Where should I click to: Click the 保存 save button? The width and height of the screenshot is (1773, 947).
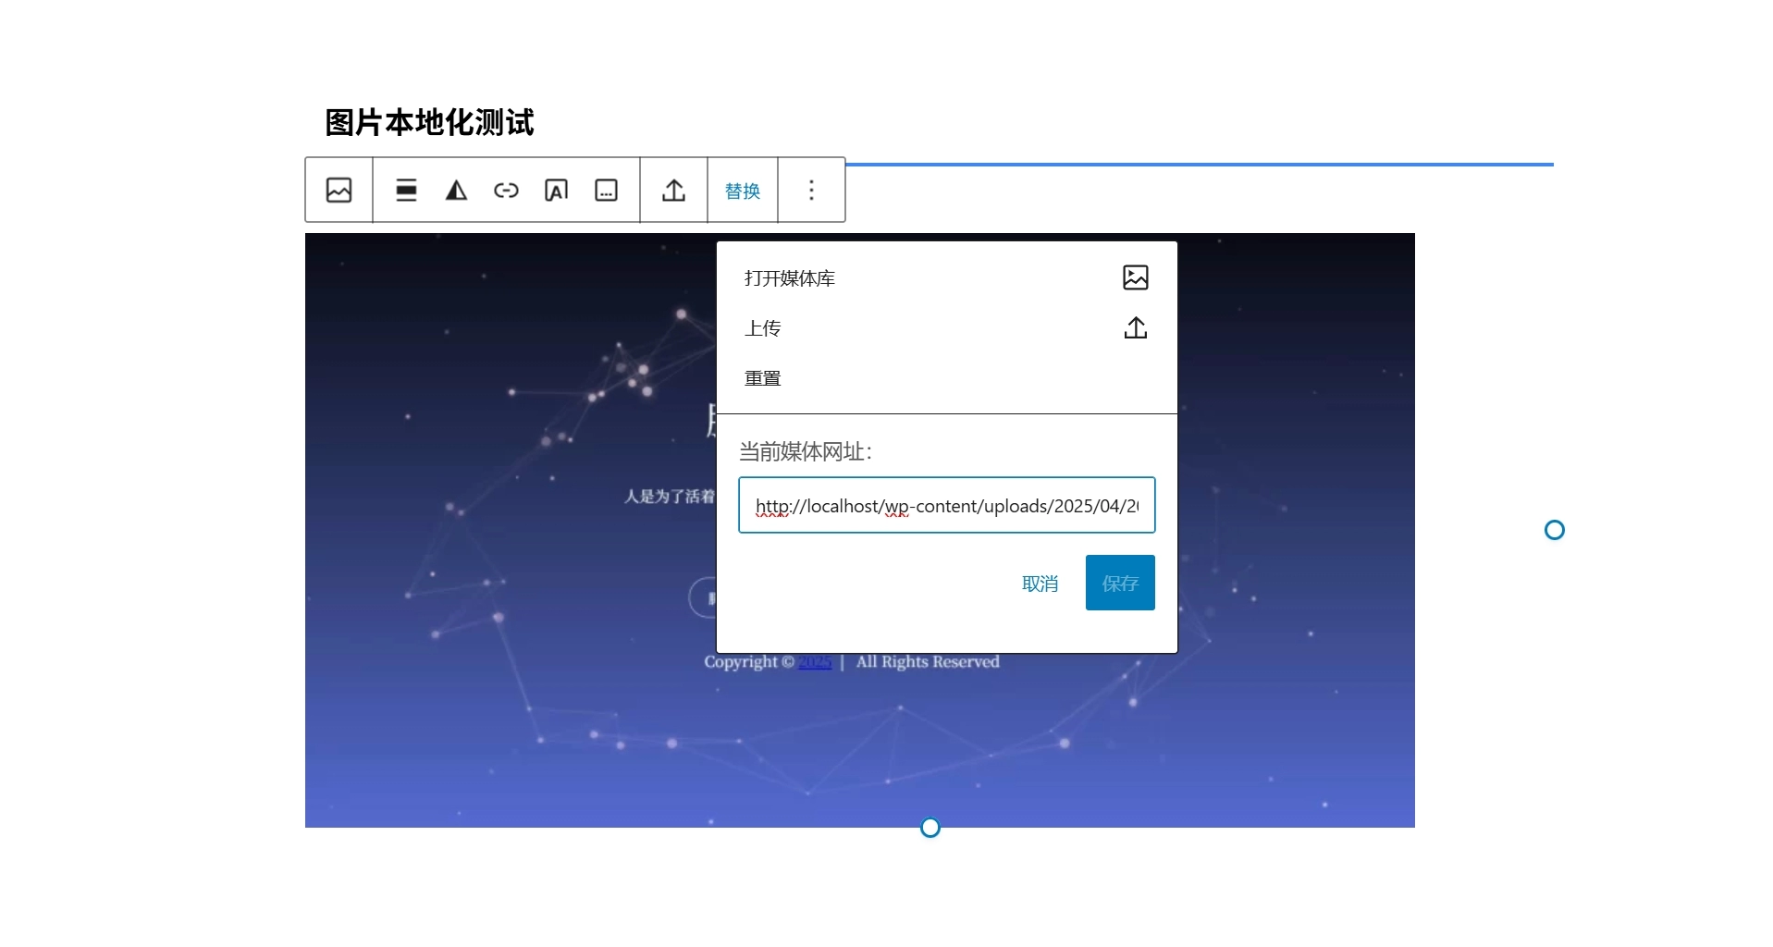point(1119,583)
